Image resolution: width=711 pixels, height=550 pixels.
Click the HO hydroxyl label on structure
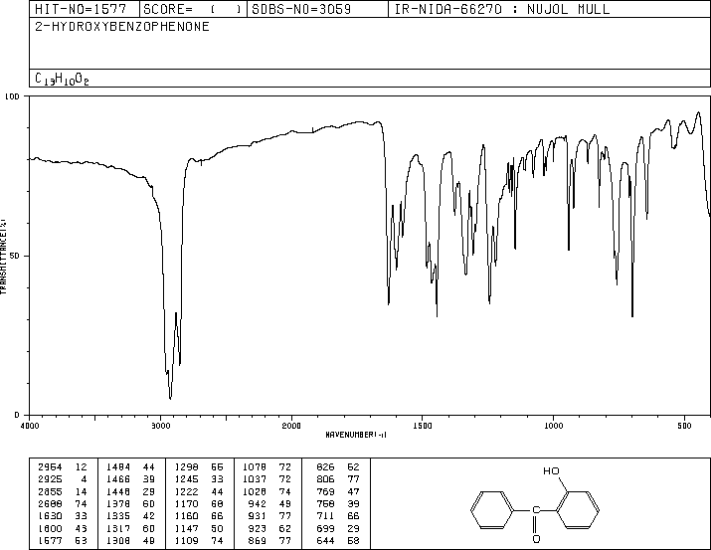click(x=551, y=471)
